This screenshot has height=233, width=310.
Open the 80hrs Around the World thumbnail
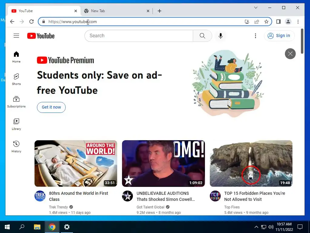(x=76, y=164)
